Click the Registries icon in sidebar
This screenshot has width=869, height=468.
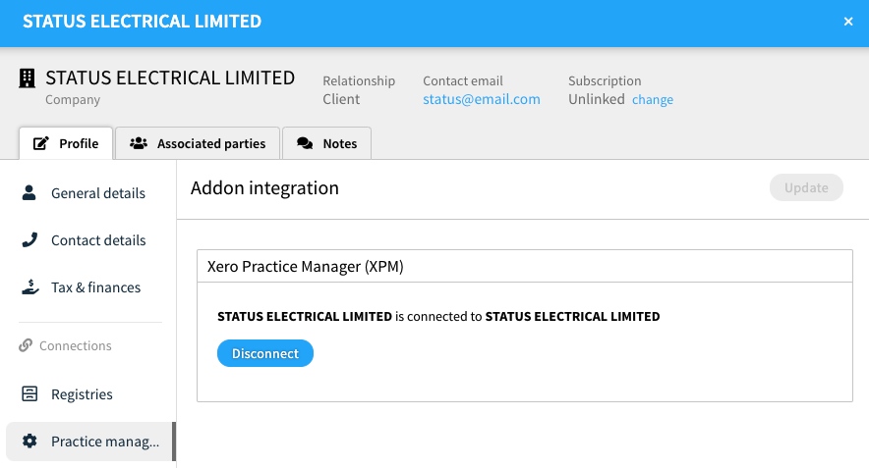29,394
